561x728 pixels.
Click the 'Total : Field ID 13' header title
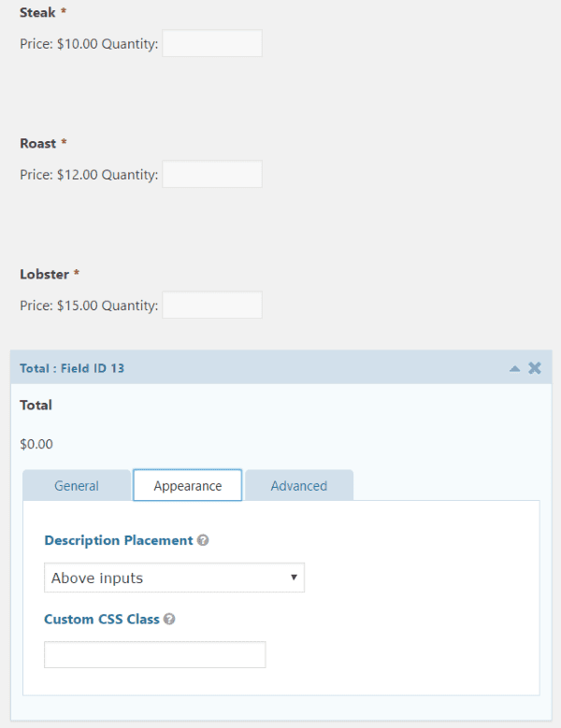[x=72, y=368]
